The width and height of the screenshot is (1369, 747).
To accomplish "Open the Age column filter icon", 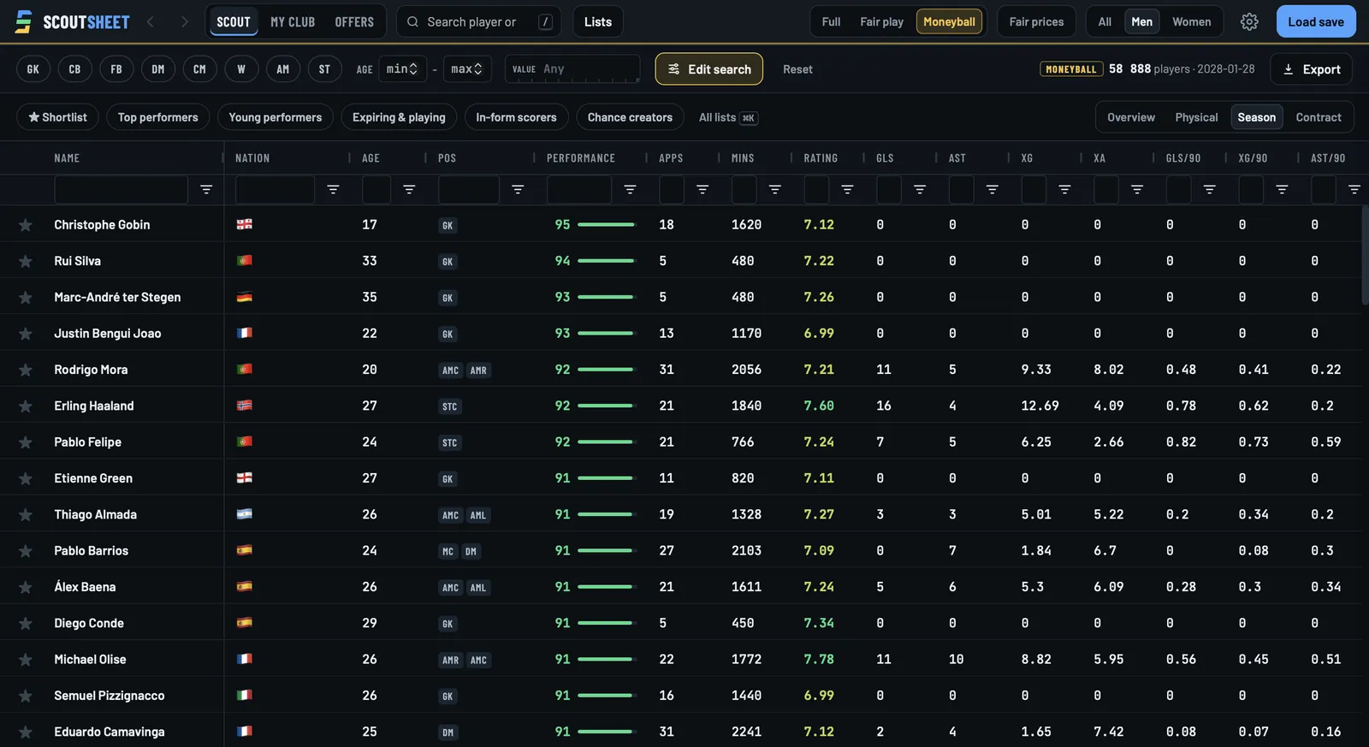I will click(x=409, y=189).
